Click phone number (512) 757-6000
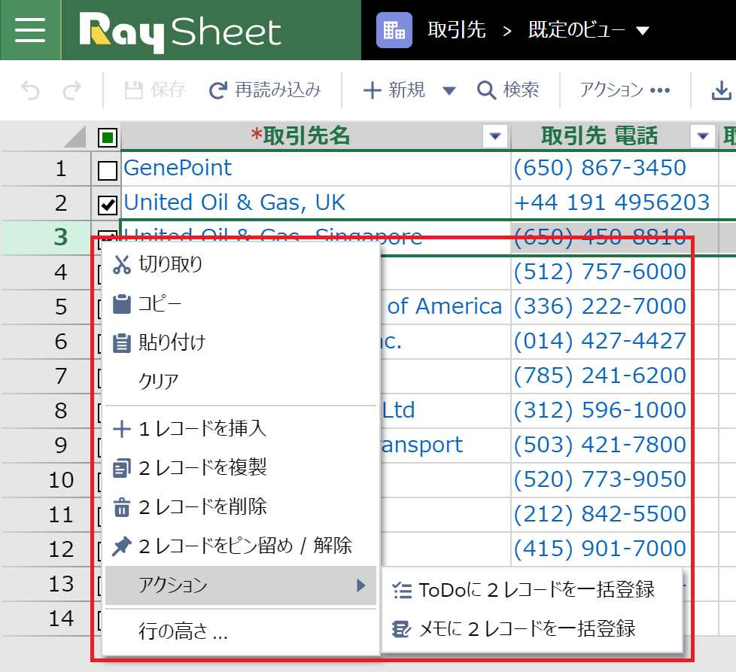 pyautogui.click(x=600, y=272)
